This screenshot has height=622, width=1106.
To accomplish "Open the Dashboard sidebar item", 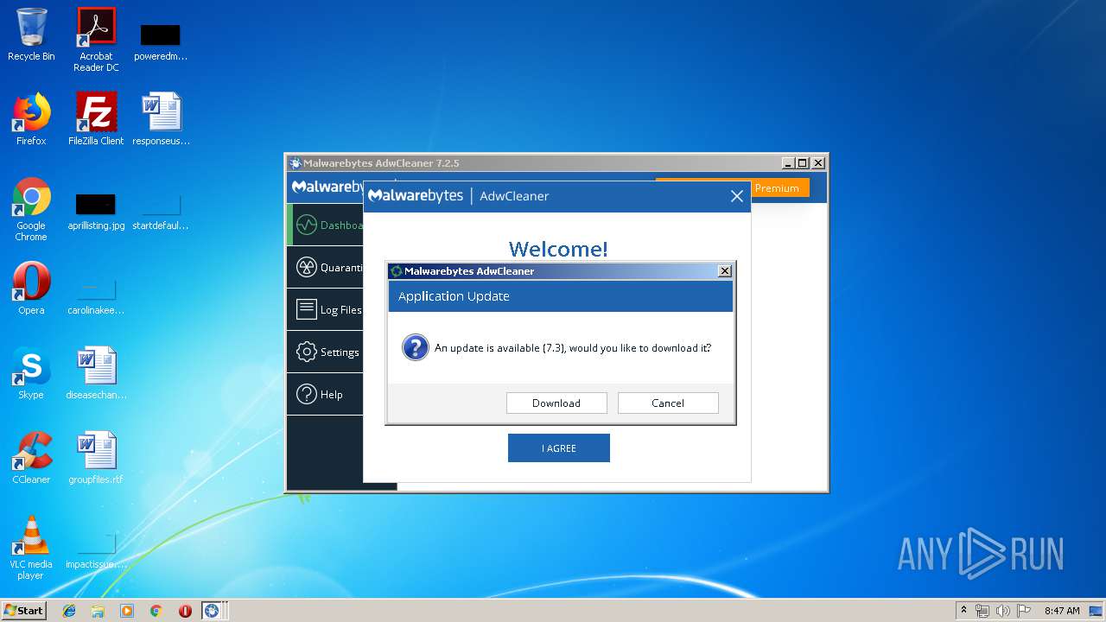I will pos(327,225).
